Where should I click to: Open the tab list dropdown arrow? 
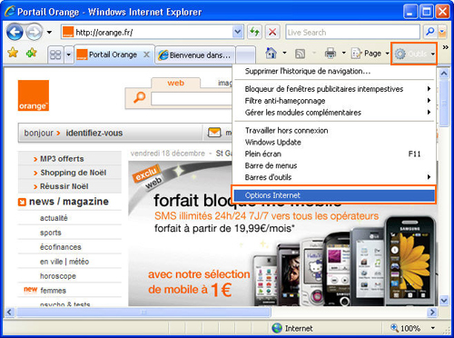coord(69,55)
